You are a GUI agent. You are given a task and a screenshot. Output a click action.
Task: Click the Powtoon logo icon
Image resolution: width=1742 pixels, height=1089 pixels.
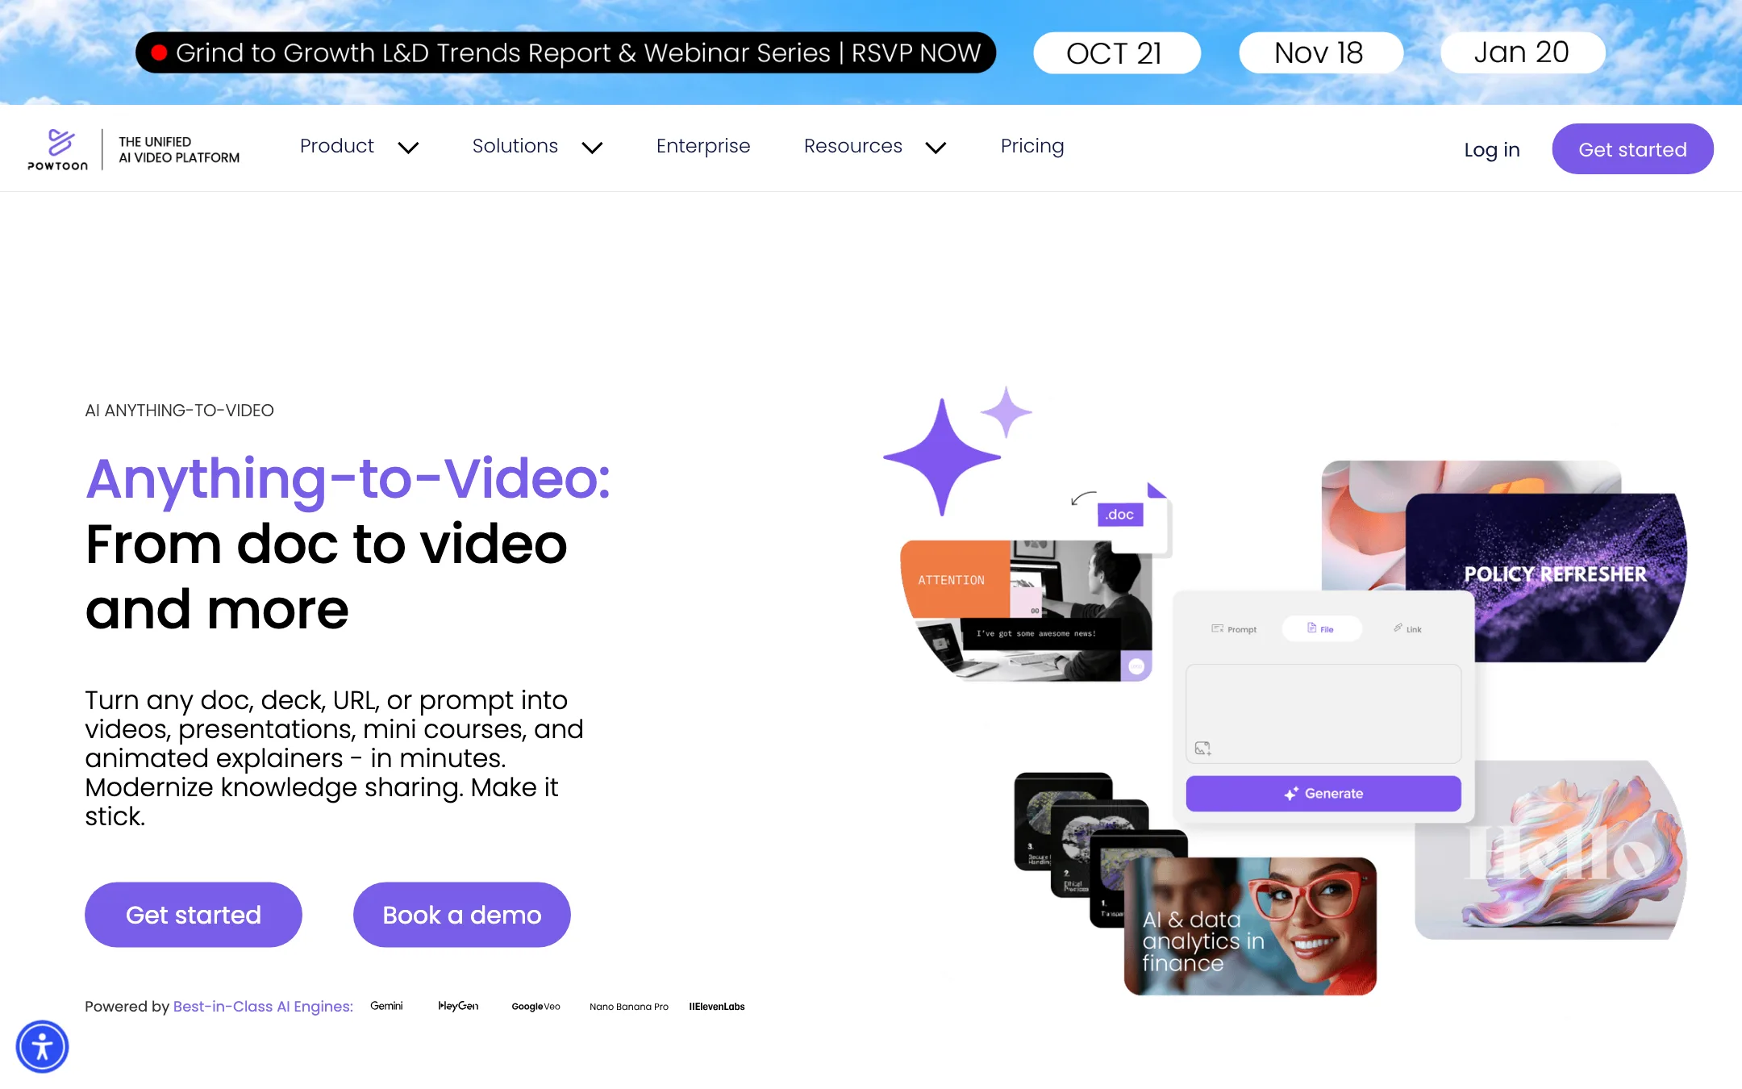pyautogui.click(x=58, y=149)
